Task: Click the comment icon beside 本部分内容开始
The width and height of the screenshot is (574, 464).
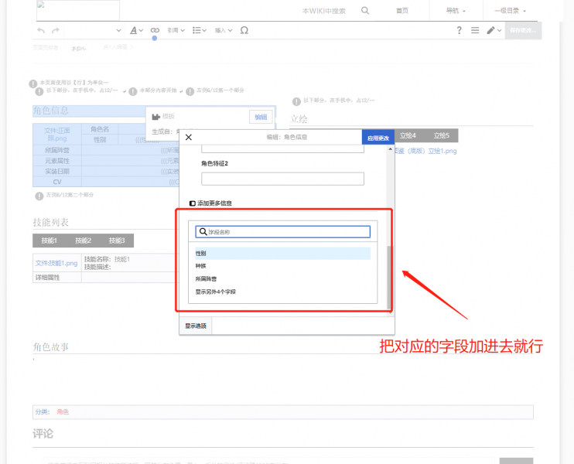Action: pyautogui.click(x=133, y=91)
